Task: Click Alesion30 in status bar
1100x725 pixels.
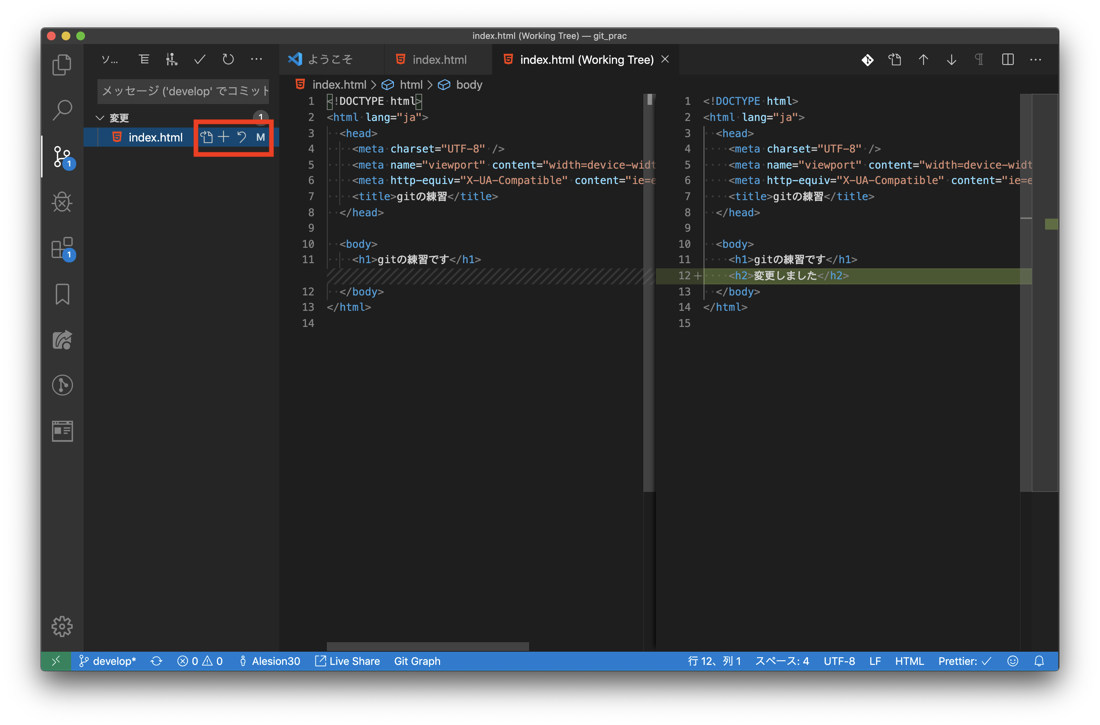Action: click(270, 661)
